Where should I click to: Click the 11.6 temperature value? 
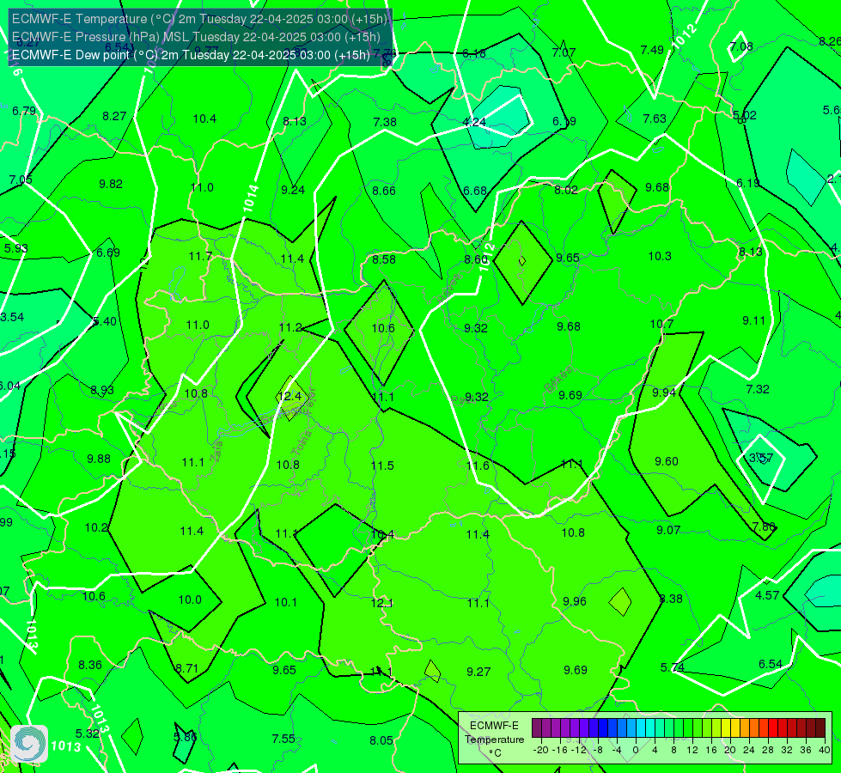pos(478,466)
